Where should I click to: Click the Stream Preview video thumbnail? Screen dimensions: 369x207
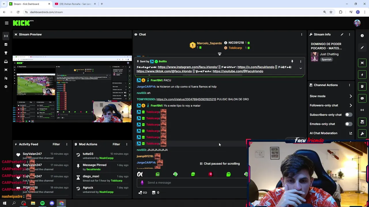point(72,89)
